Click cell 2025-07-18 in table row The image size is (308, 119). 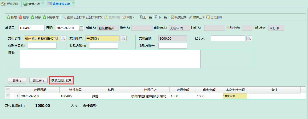point(40,96)
